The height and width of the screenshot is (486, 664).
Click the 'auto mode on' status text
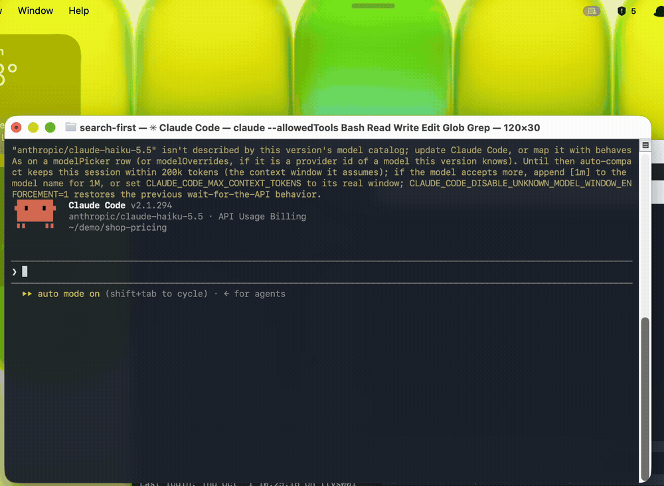[68, 294]
